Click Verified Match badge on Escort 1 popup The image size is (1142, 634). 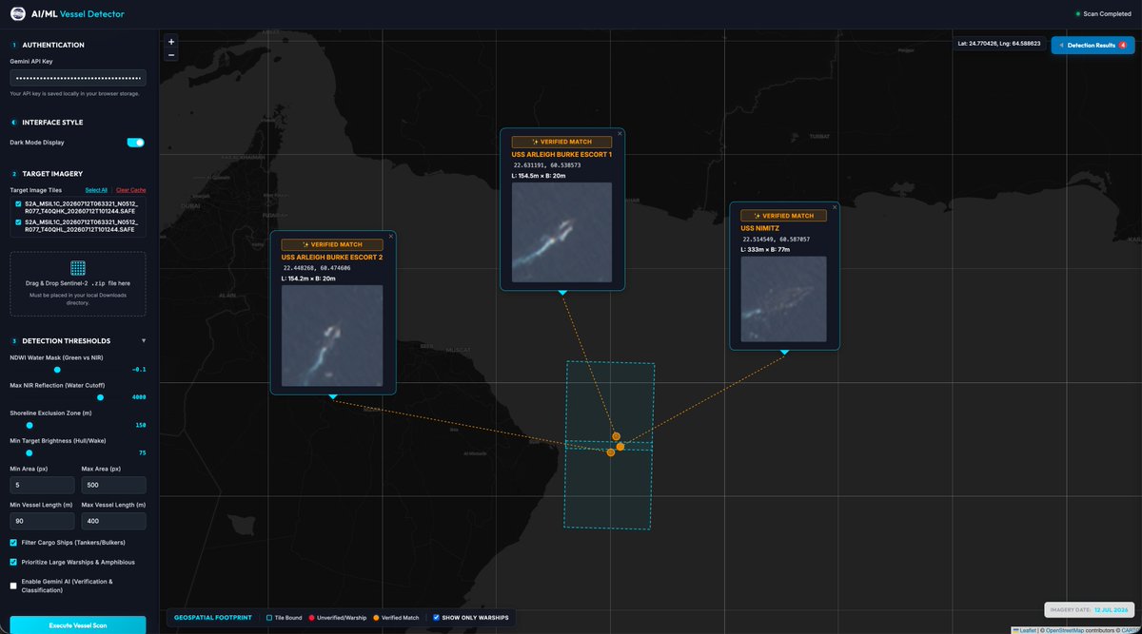pos(562,142)
